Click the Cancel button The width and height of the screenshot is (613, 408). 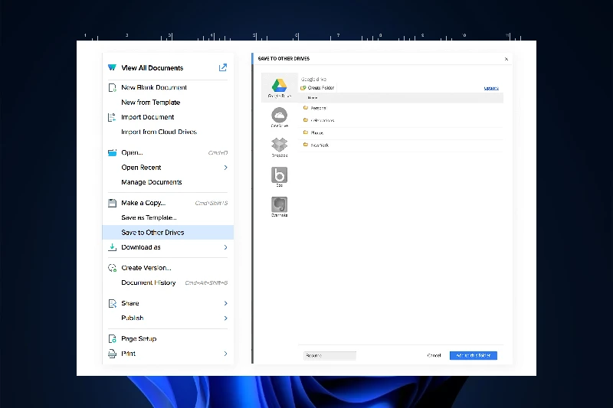[434, 355]
